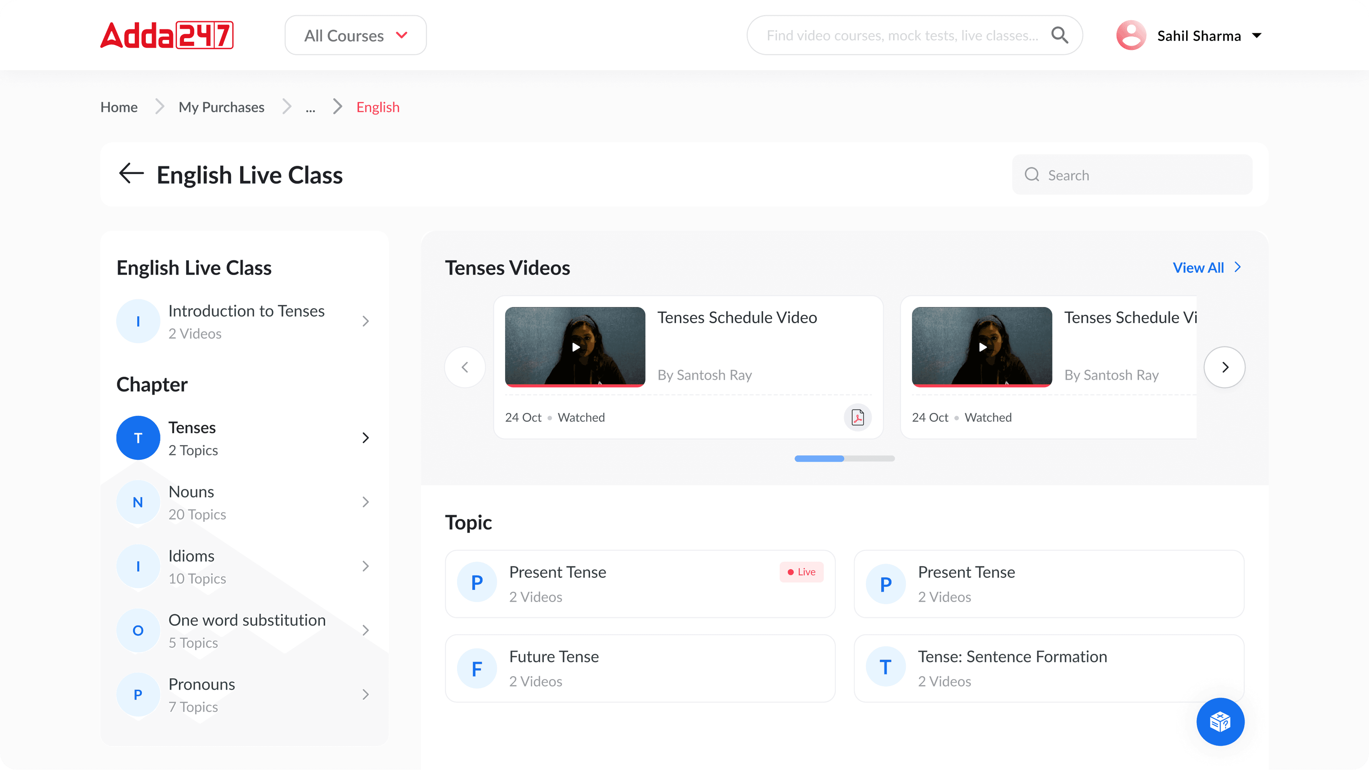Go to My Purchases breadcrumb
The width and height of the screenshot is (1369, 770).
tap(221, 107)
